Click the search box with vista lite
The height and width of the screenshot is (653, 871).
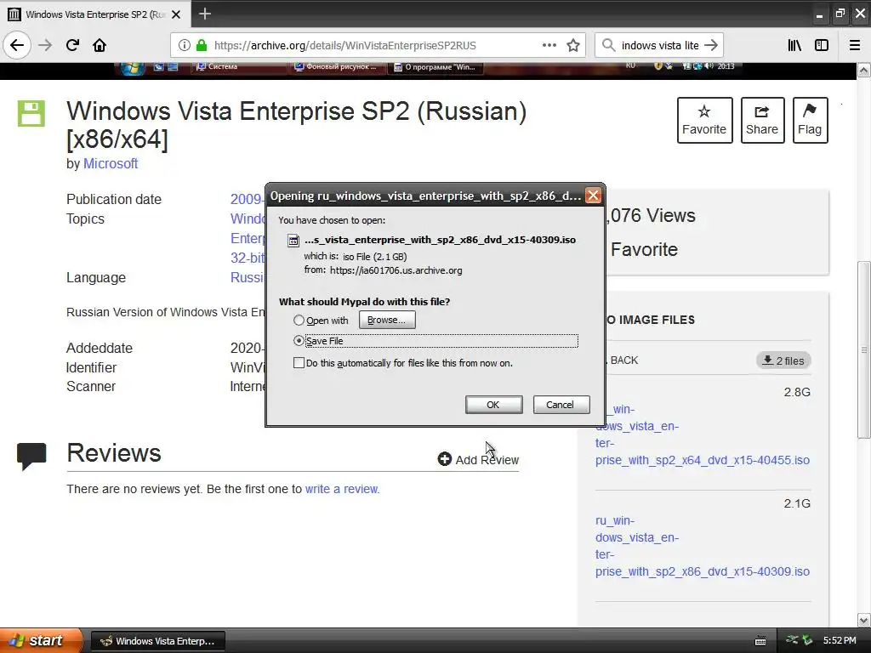[x=659, y=46]
